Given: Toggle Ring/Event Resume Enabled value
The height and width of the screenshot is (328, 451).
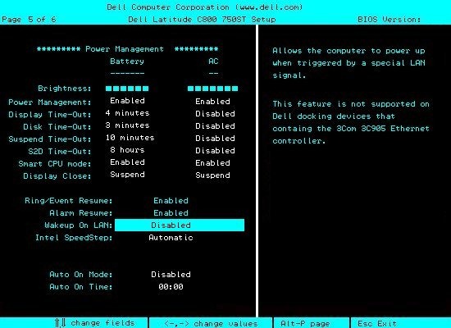Looking at the screenshot, I should pos(171,201).
